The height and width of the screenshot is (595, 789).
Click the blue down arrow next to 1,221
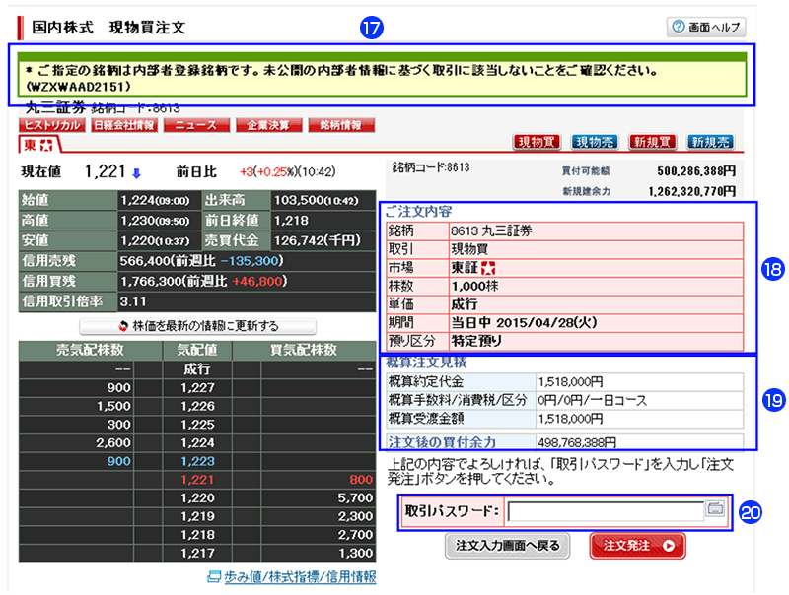(136, 173)
